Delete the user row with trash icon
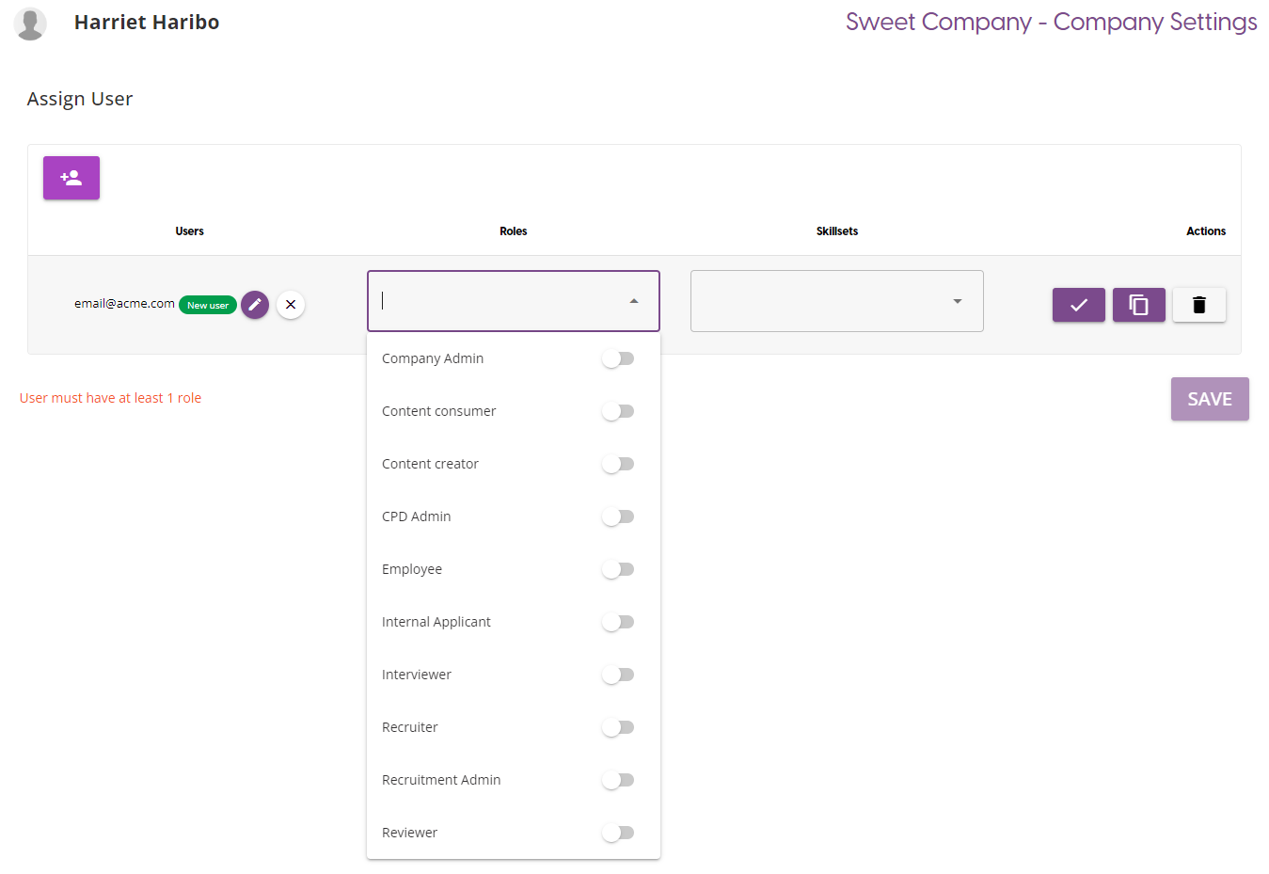1269x874 pixels. tap(1198, 305)
